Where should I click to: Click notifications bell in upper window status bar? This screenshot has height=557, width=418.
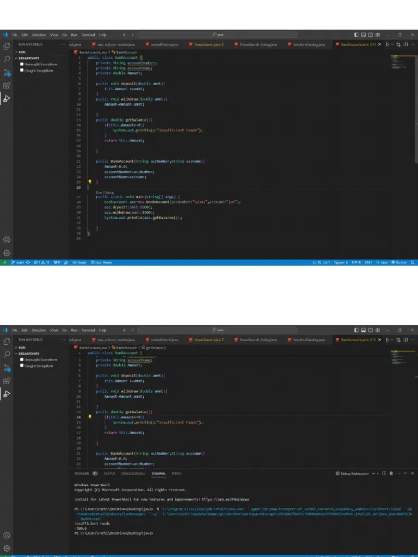413,263
